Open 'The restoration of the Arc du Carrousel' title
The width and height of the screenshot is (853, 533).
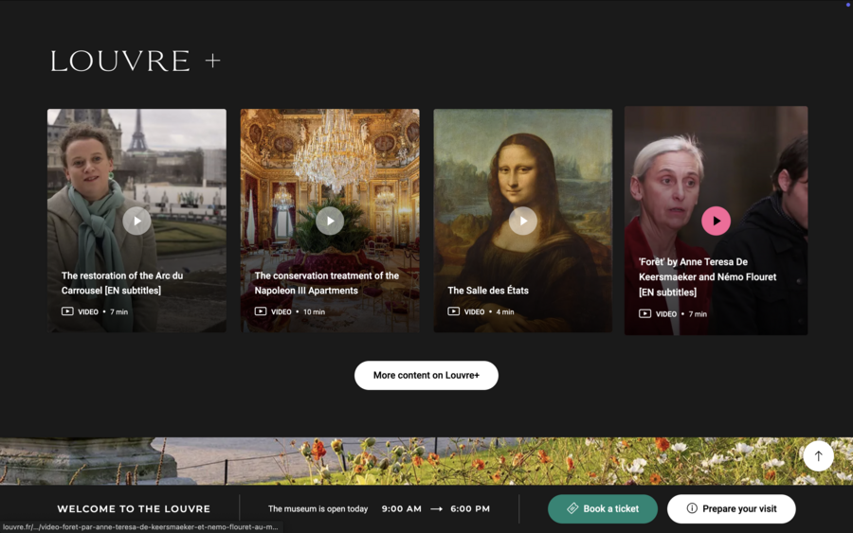[x=122, y=283]
